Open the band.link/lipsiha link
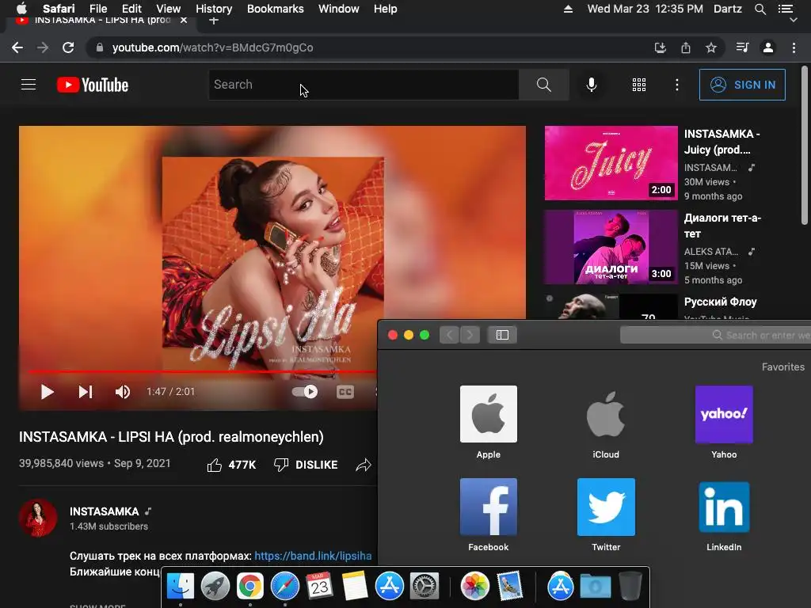The width and height of the screenshot is (811, 608). coord(313,556)
